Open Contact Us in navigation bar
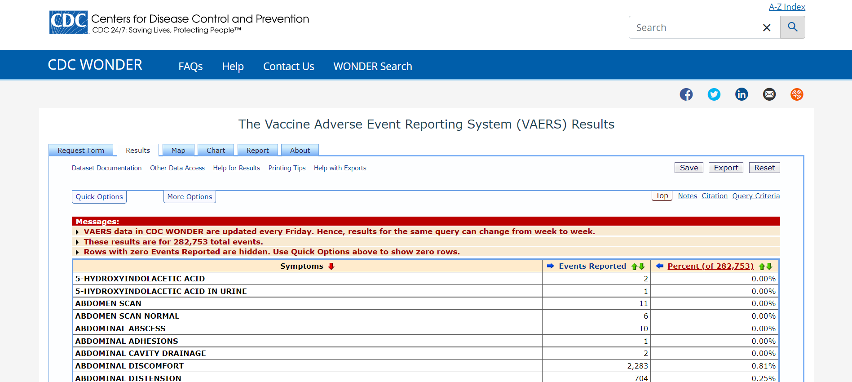 tap(289, 67)
